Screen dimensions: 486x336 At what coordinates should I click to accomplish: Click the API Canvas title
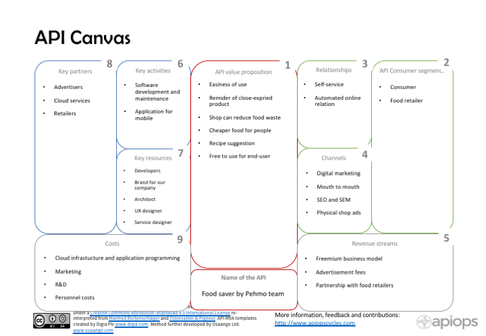click(x=82, y=38)
